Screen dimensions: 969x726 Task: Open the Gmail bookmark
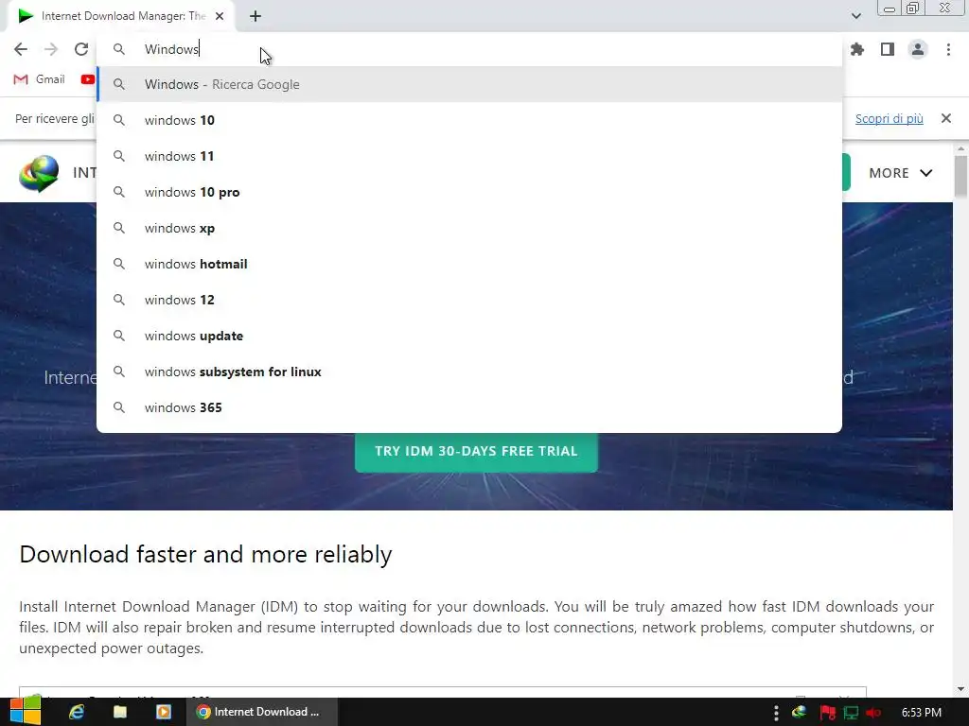[39, 79]
